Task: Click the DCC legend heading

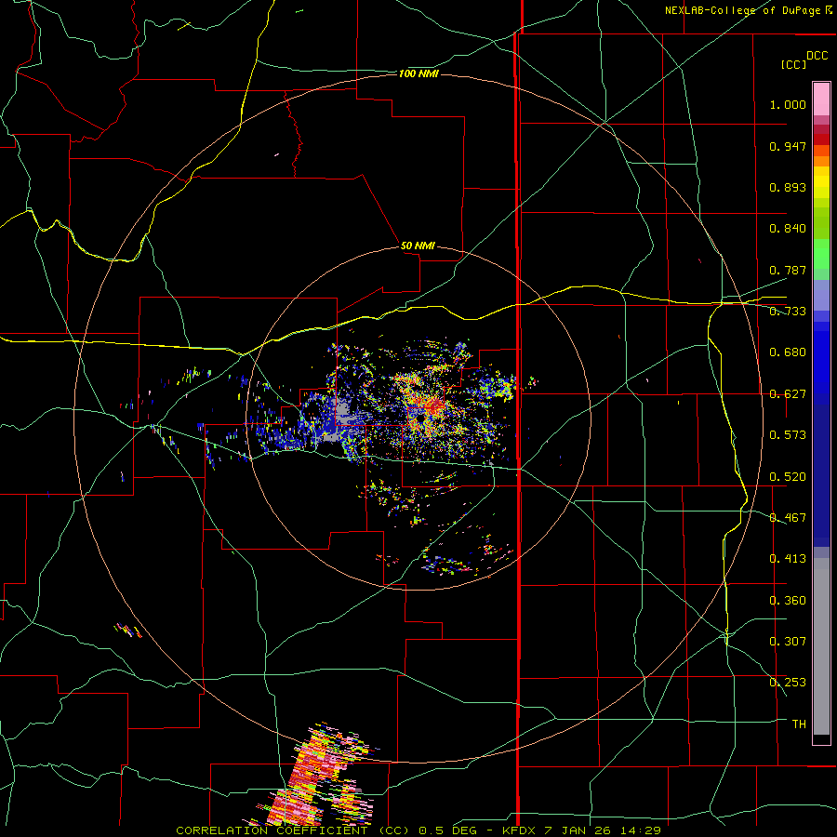Action: tap(817, 56)
